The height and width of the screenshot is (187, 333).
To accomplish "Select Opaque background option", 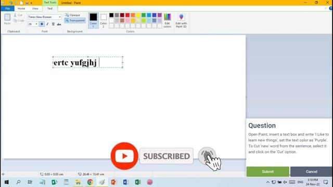I will 73,15.
